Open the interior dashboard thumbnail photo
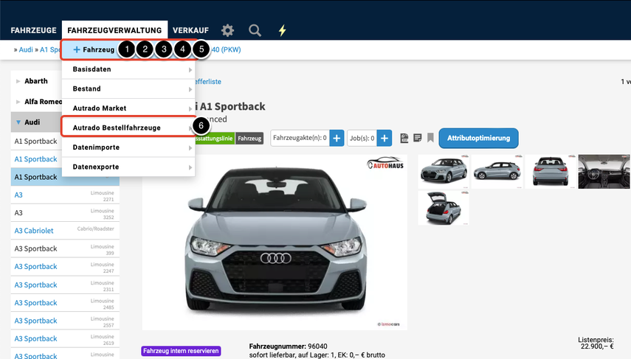The image size is (631, 359). [x=604, y=171]
